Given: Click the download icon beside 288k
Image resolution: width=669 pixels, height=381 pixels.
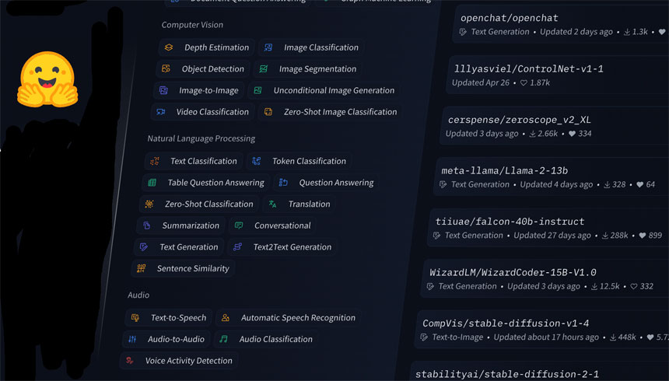Looking at the screenshot, I should [605, 236].
